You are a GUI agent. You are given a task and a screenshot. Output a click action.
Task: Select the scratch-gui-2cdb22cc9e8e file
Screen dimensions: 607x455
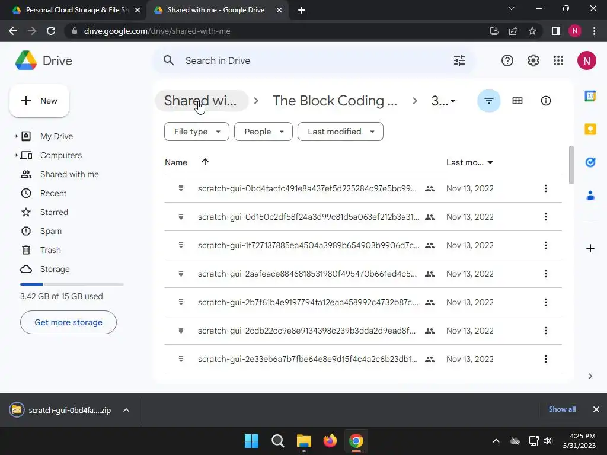363,331
